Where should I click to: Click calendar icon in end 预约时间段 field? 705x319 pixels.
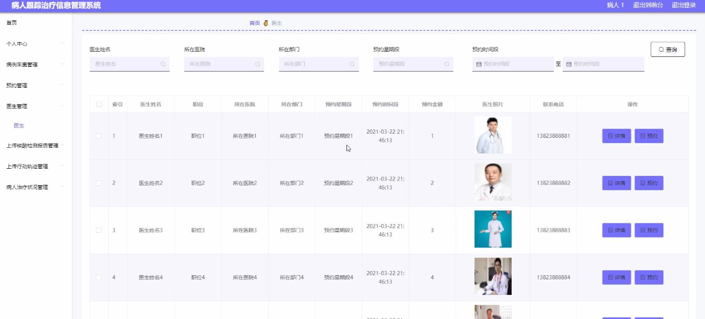click(569, 64)
